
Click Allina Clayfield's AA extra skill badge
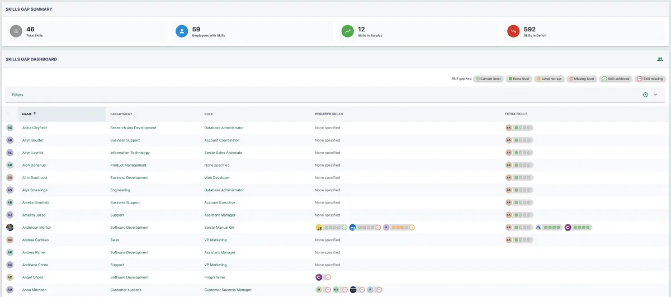pos(509,128)
